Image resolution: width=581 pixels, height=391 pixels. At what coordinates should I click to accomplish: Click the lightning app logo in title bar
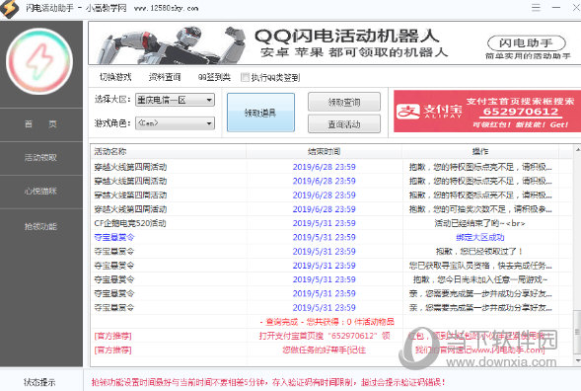point(9,8)
